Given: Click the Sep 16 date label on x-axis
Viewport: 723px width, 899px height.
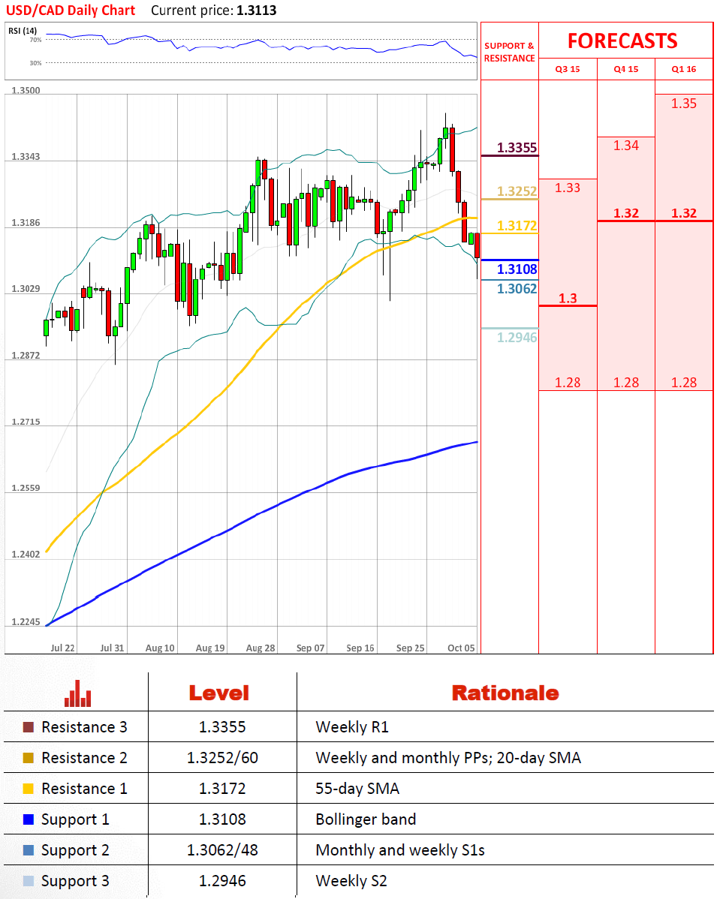Looking at the screenshot, I should (360, 648).
